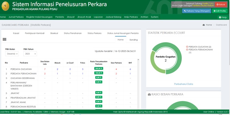230x115 pixels.
Task: Open the Jinayat Anak menu
Action: coord(84,17)
